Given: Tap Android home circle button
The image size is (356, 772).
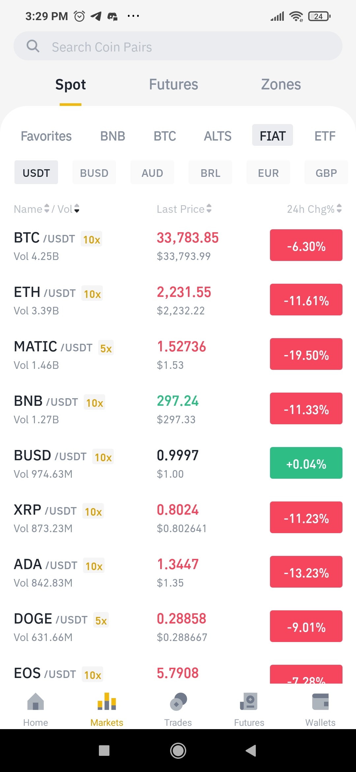Looking at the screenshot, I should 178,751.
